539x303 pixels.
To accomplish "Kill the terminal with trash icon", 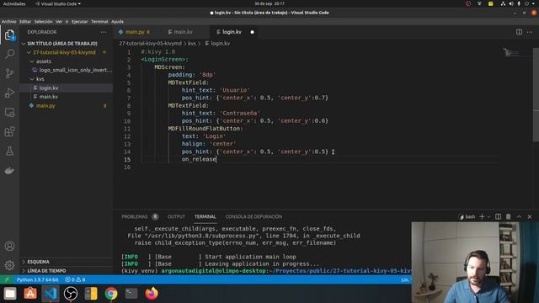I will 509,216.
